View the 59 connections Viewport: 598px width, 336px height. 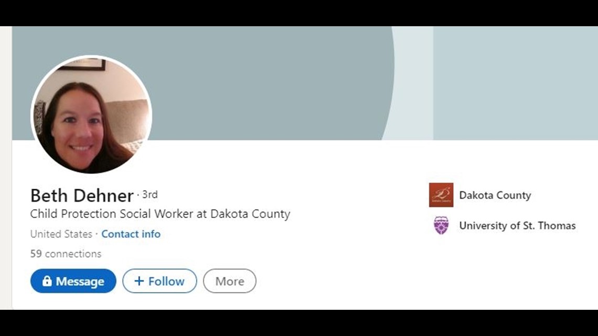(x=66, y=254)
